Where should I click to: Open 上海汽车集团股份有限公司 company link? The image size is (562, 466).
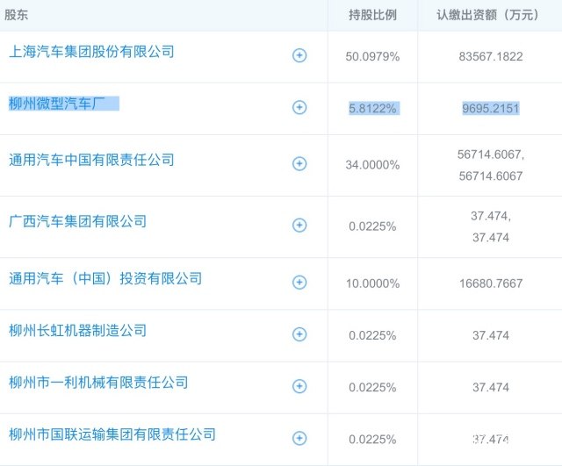pyautogui.click(x=91, y=52)
